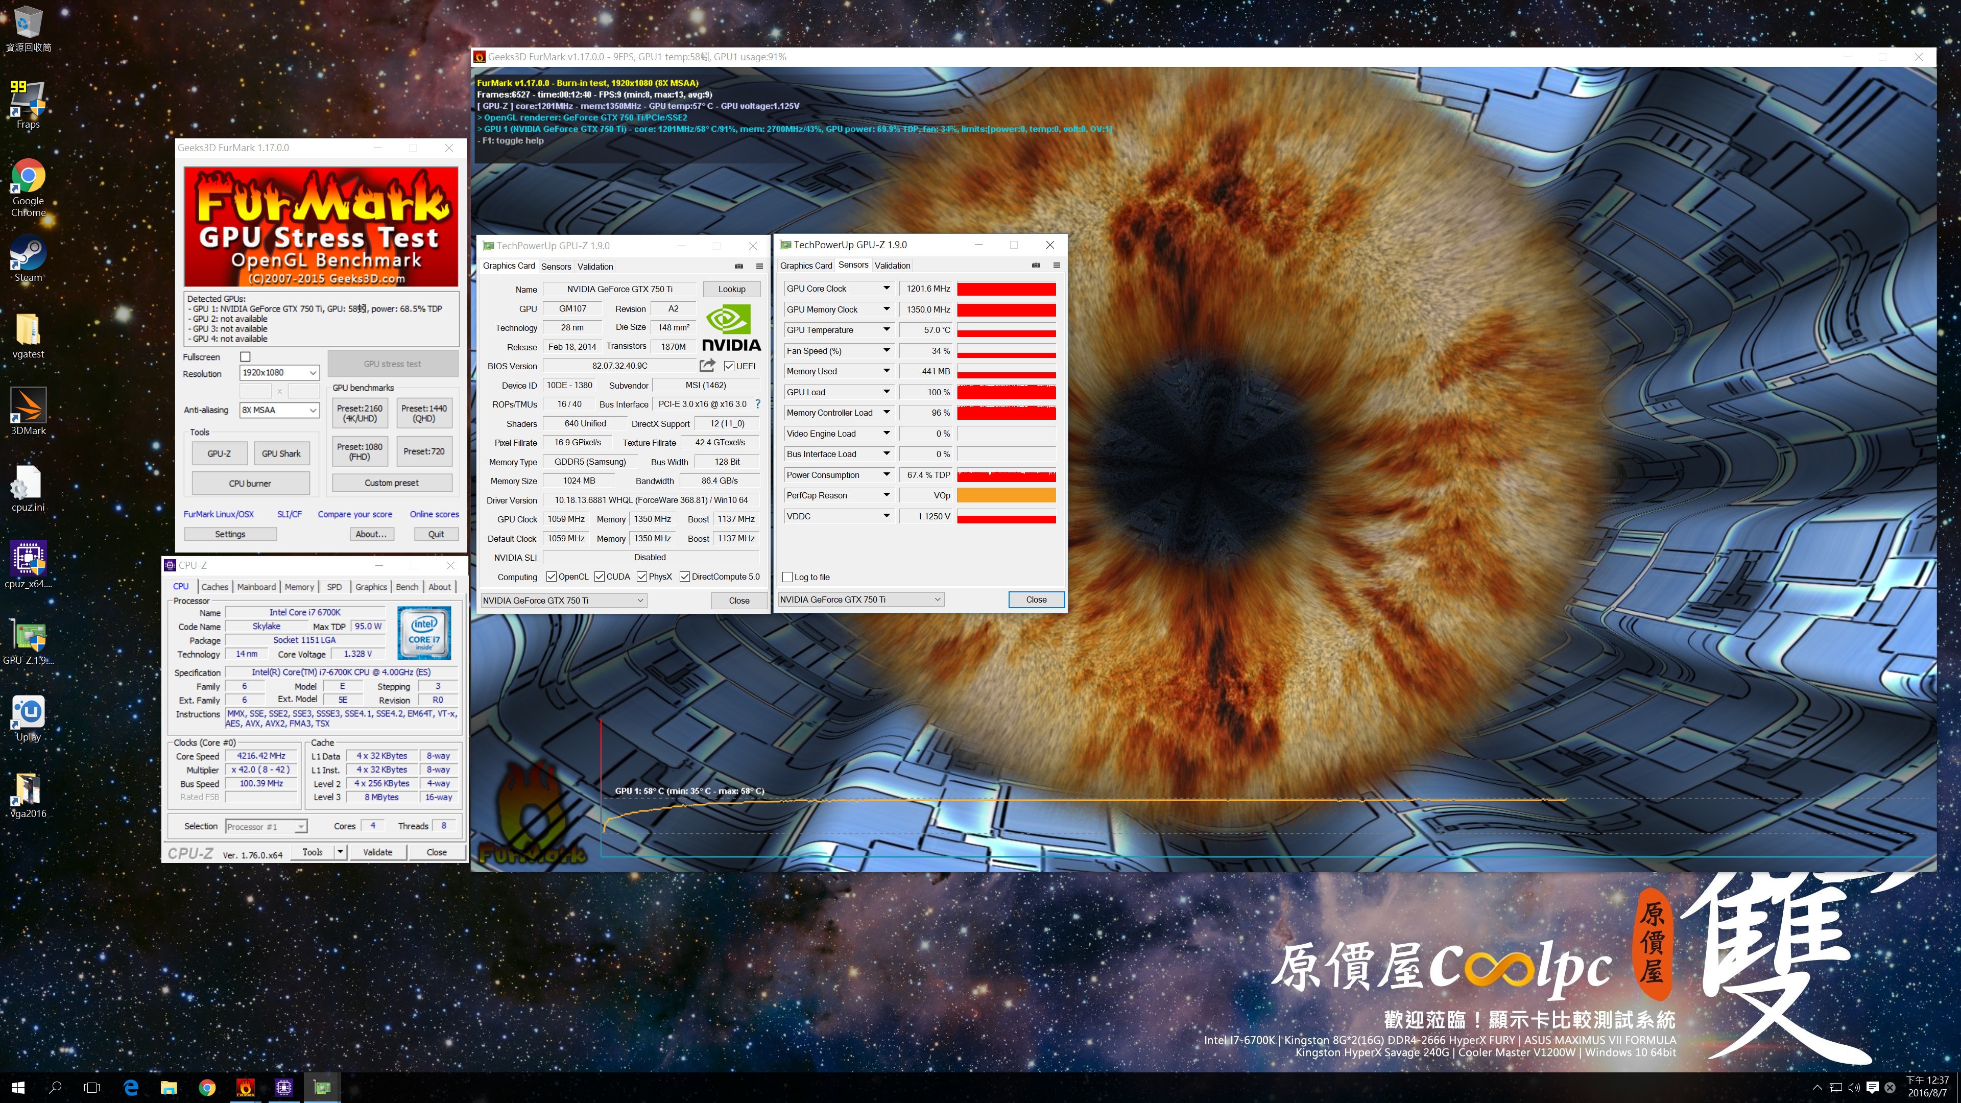Open the cpuz_x64 desktop icon

[28, 565]
